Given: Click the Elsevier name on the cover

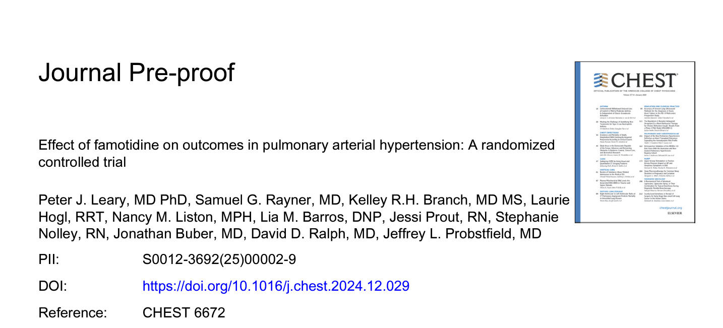Looking at the screenshot, I should [674, 214].
